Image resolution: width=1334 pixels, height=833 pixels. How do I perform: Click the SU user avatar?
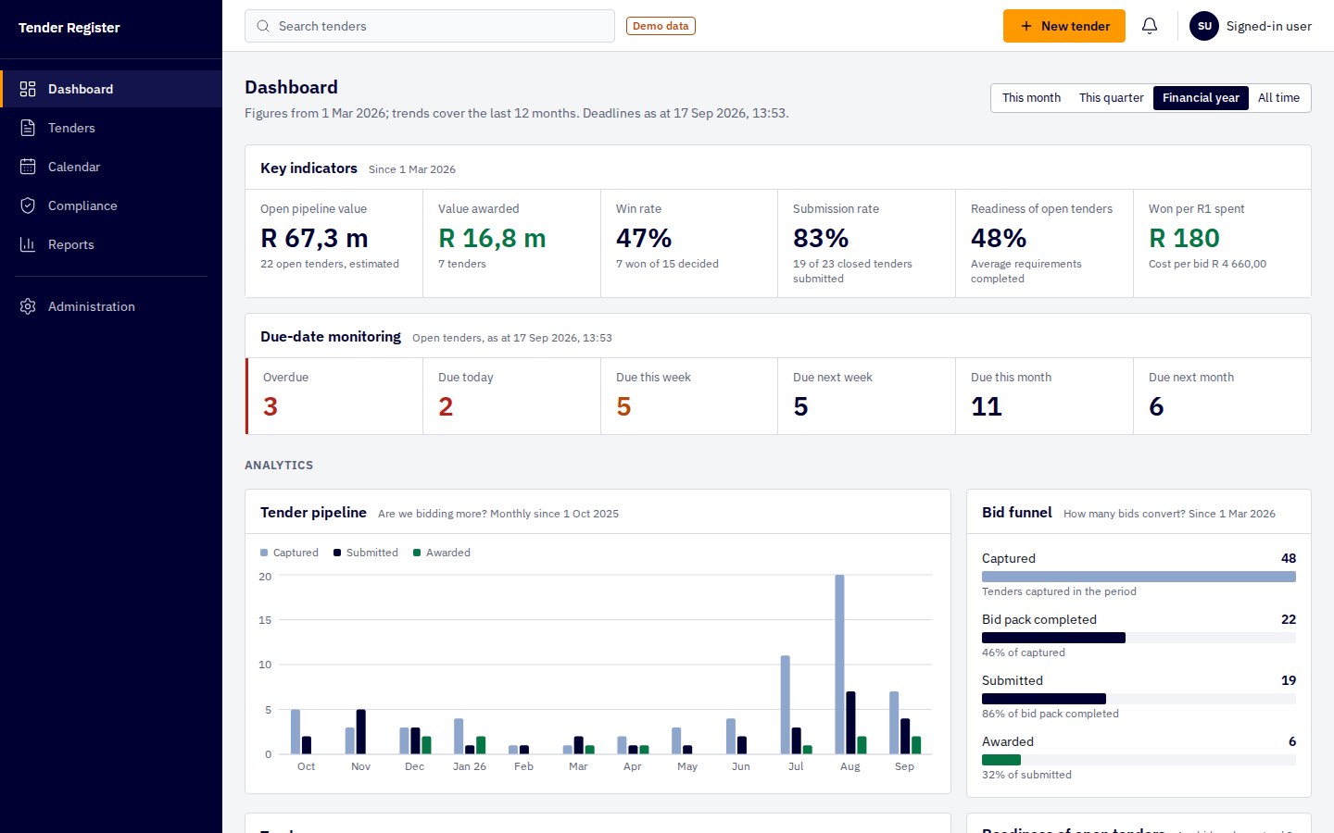point(1204,26)
